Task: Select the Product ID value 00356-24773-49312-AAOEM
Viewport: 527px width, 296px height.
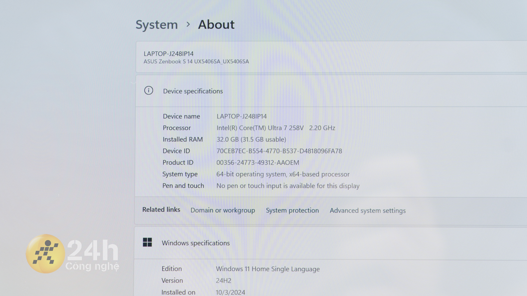Action: coord(258,162)
